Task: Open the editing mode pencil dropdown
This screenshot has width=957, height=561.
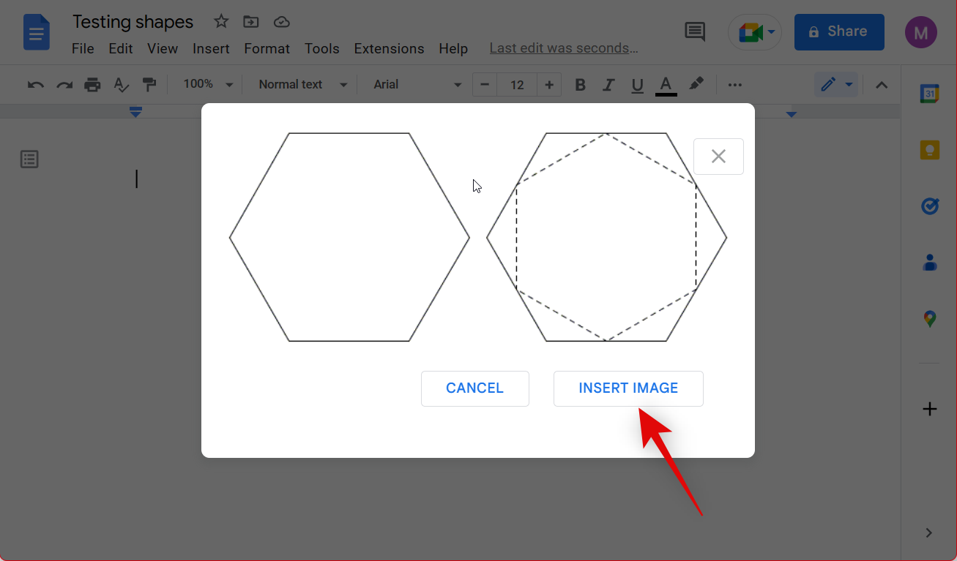Action: coord(836,85)
